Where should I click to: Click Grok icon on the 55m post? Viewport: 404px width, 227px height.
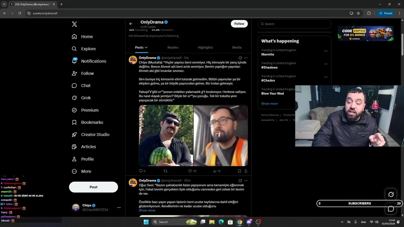tap(240, 181)
